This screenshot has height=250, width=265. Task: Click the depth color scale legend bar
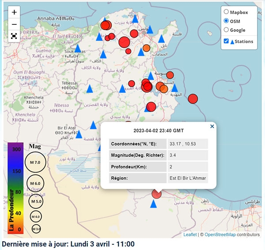[15, 188]
